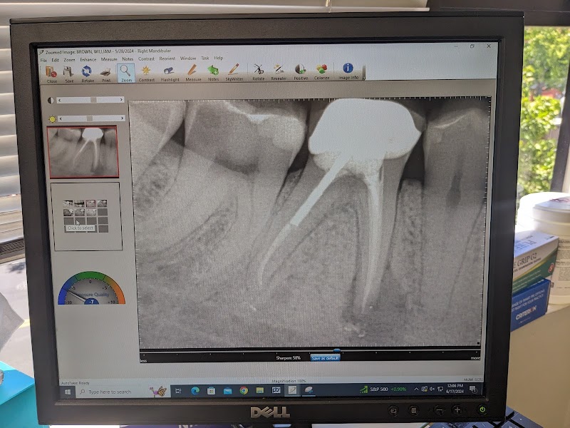Click the contrast slider thumb
Screen dimensions: 570x428
[x=93, y=100]
